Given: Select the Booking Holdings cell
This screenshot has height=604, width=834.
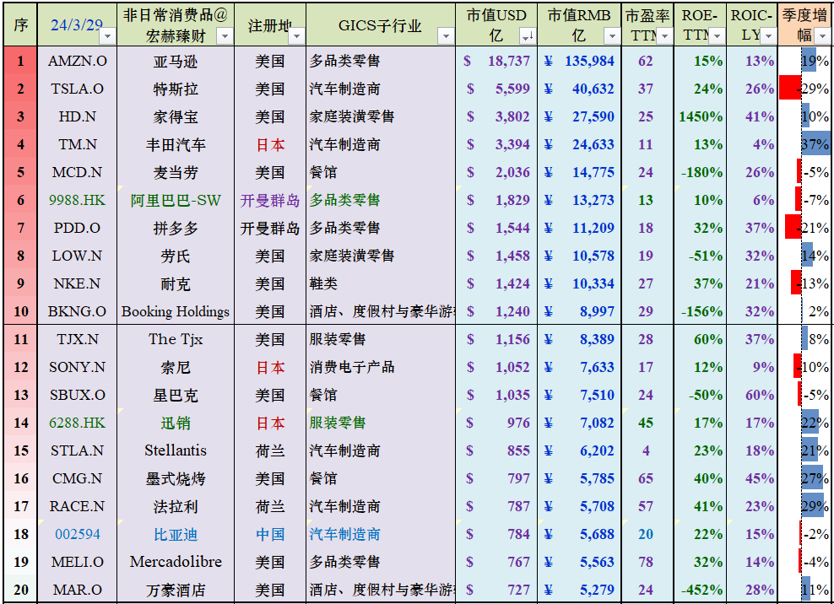Looking at the screenshot, I should coord(176,311).
